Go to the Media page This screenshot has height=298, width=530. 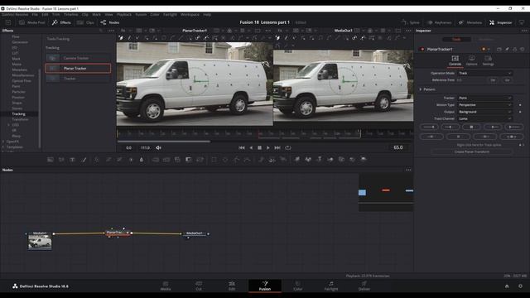point(166,286)
